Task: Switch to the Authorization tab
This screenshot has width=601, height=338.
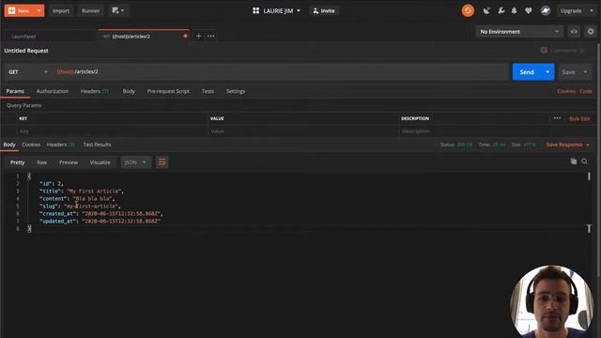Action: (53, 91)
